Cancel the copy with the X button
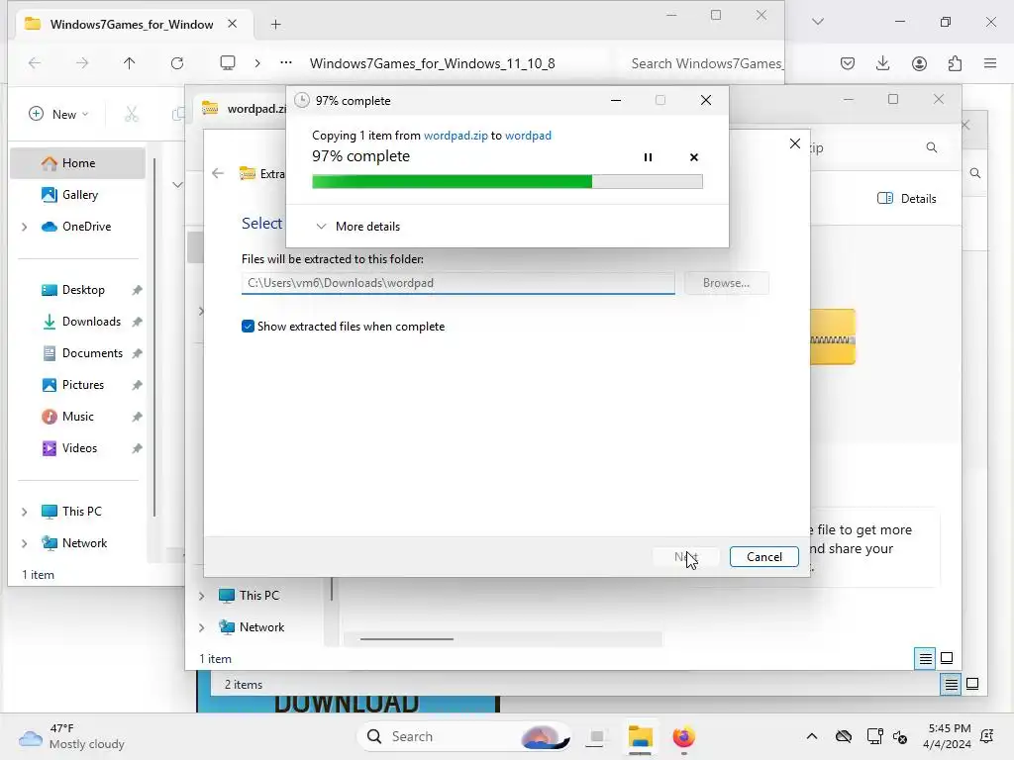This screenshot has width=1014, height=760. [x=694, y=157]
